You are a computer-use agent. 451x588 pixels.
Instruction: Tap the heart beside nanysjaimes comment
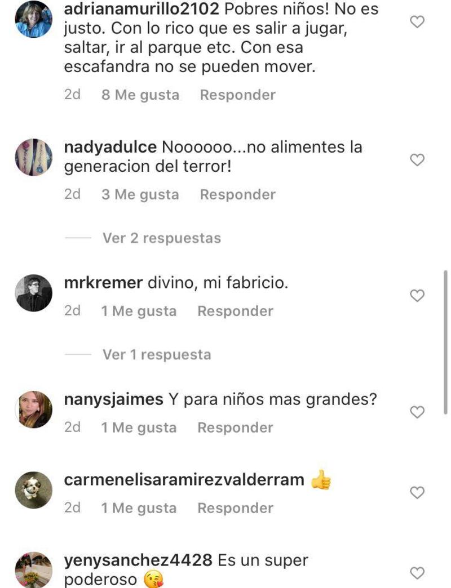tap(417, 412)
